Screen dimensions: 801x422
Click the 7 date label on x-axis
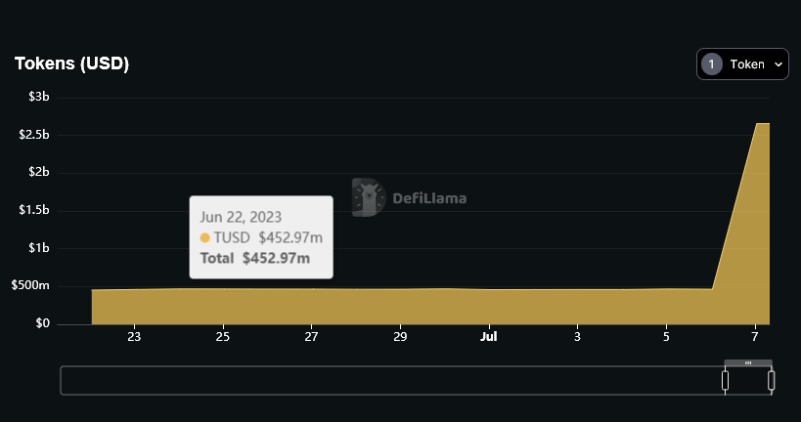tap(755, 338)
